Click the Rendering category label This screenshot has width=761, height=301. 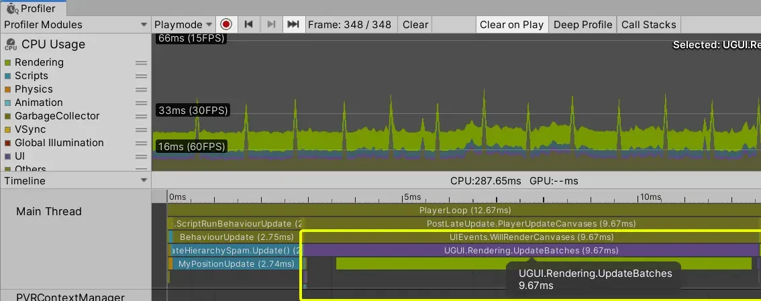pos(40,62)
